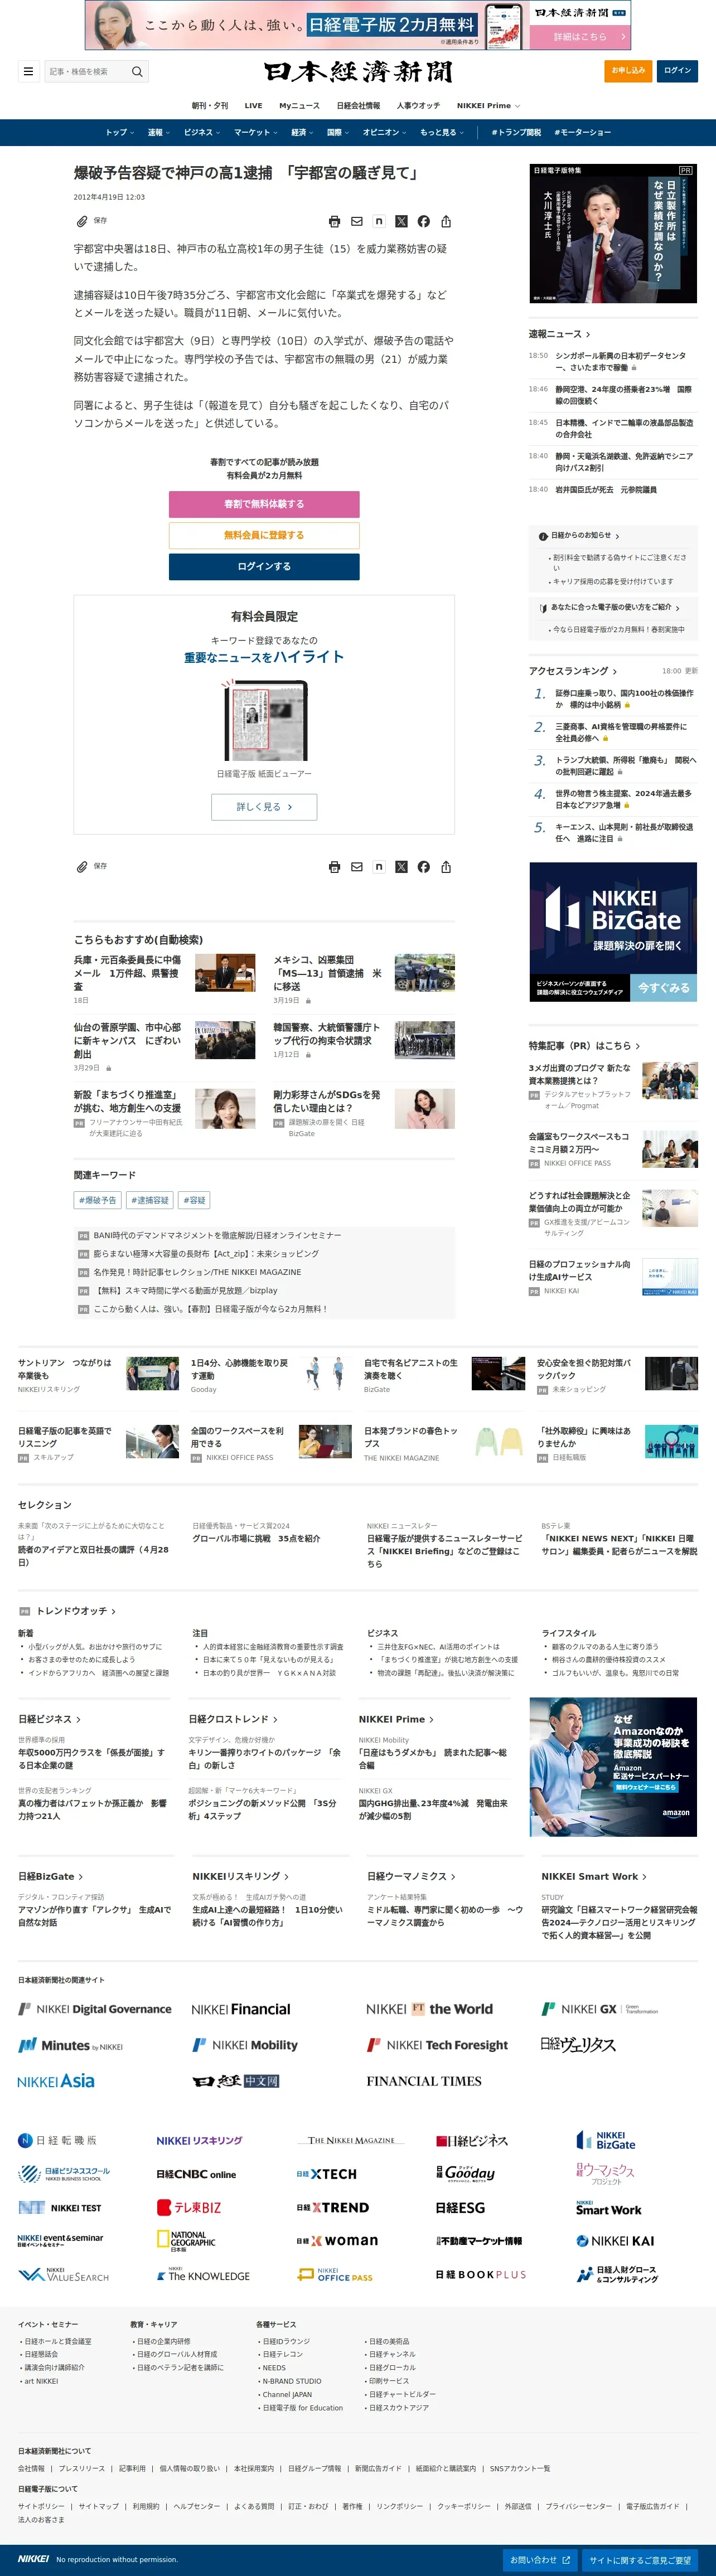Click the #逮捕容疑 keyword tag
716x2576 pixels.
click(150, 1200)
